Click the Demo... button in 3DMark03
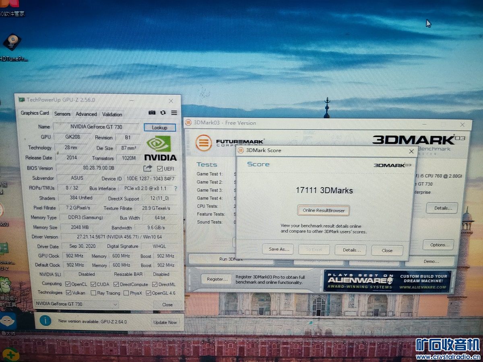This screenshot has height=362, width=483. [431, 261]
